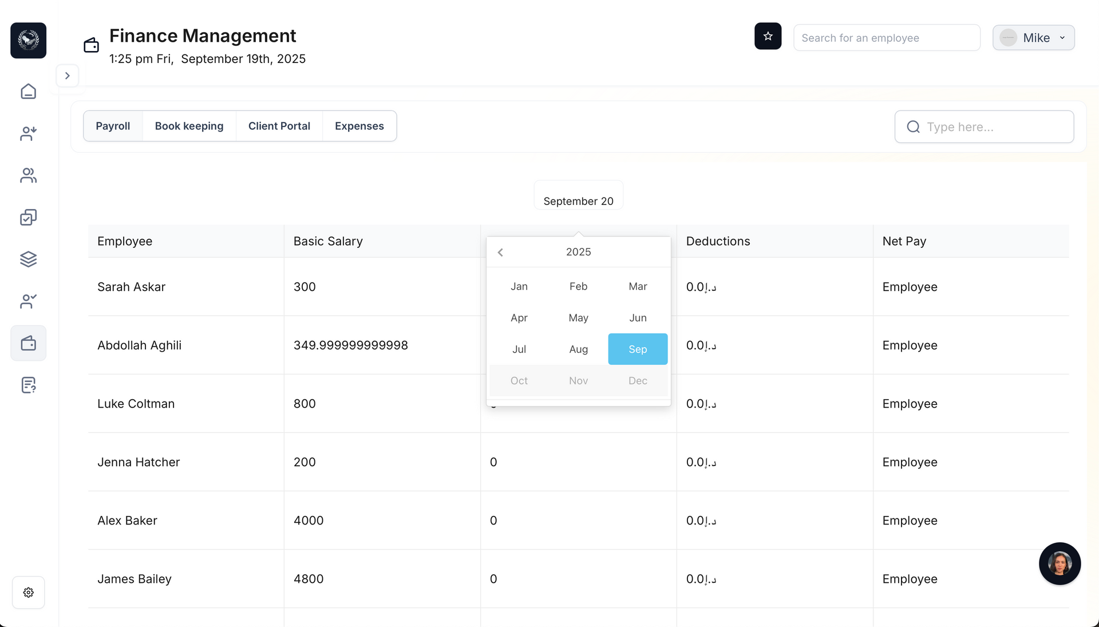
Task: Click the Search for an employee field
Action: pos(887,38)
